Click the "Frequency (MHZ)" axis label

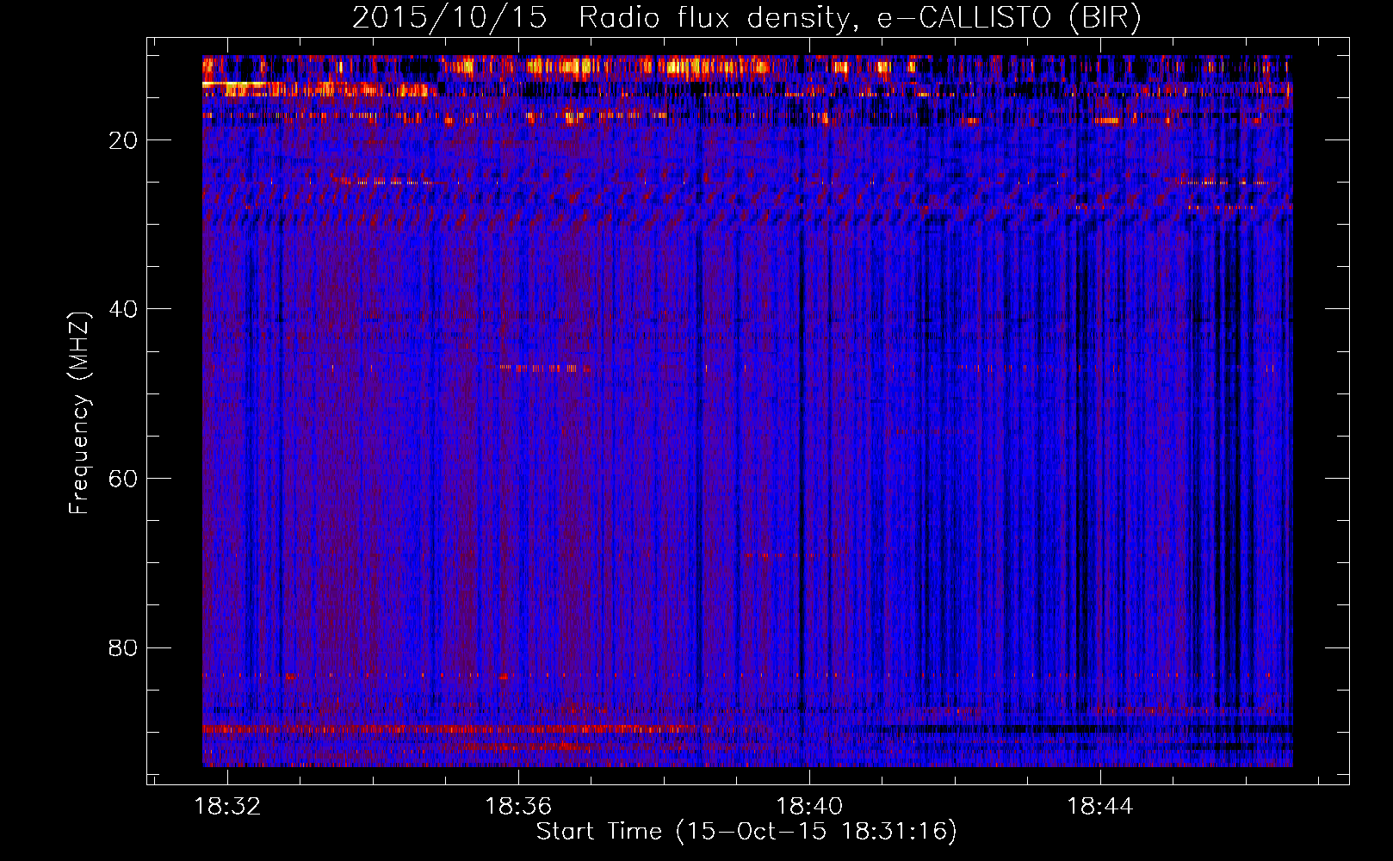click(x=79, y=413)
